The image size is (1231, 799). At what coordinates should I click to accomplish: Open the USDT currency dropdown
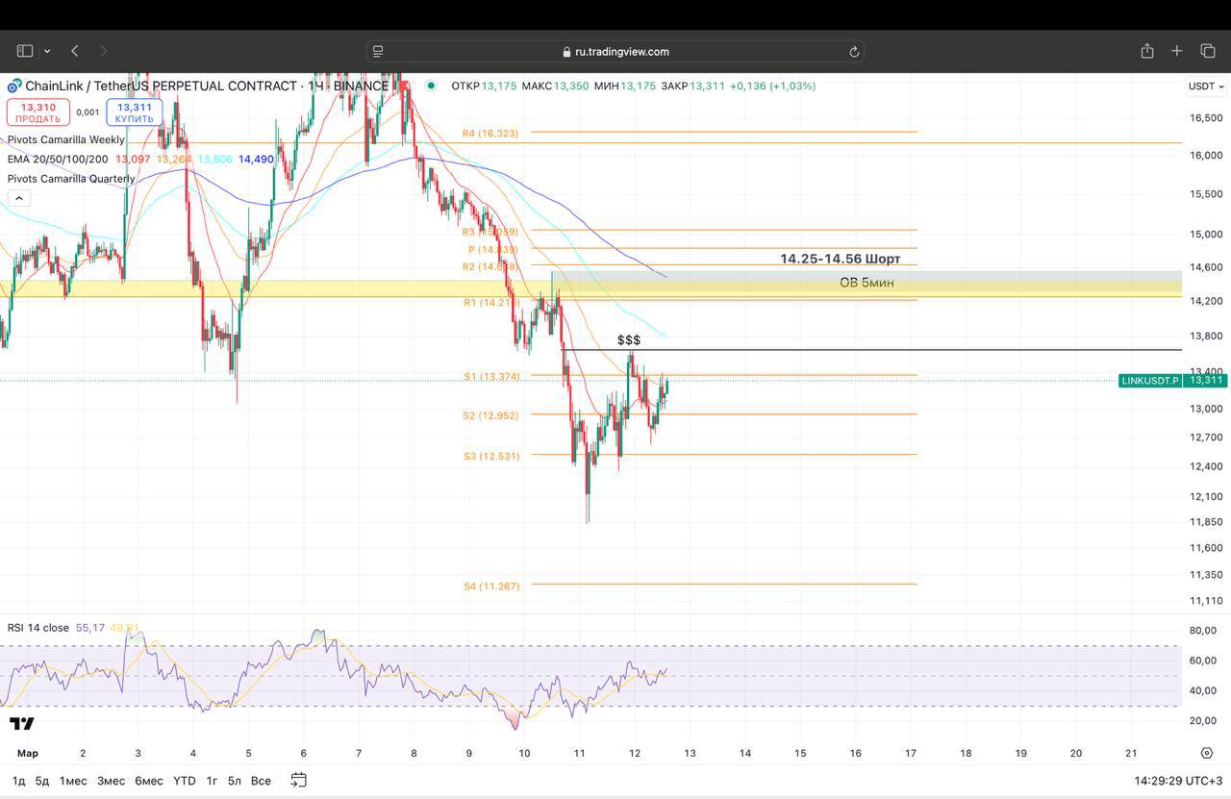click(x=1206, y=86)
